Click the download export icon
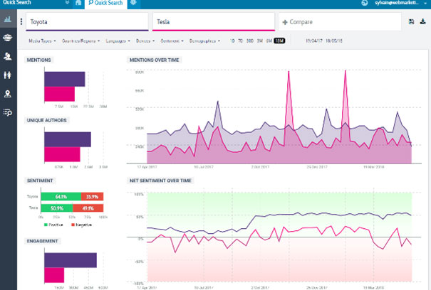This screenshot has height=290, width=431. tap(424, 22)
